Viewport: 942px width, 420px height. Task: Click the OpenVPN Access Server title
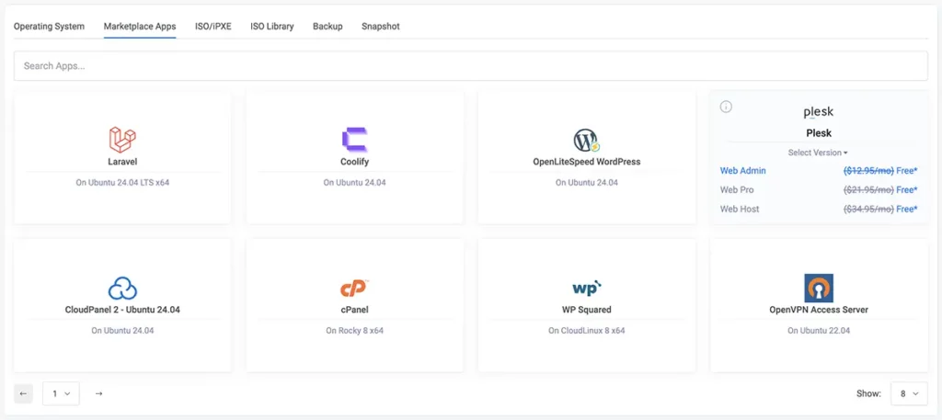[818, 310]
